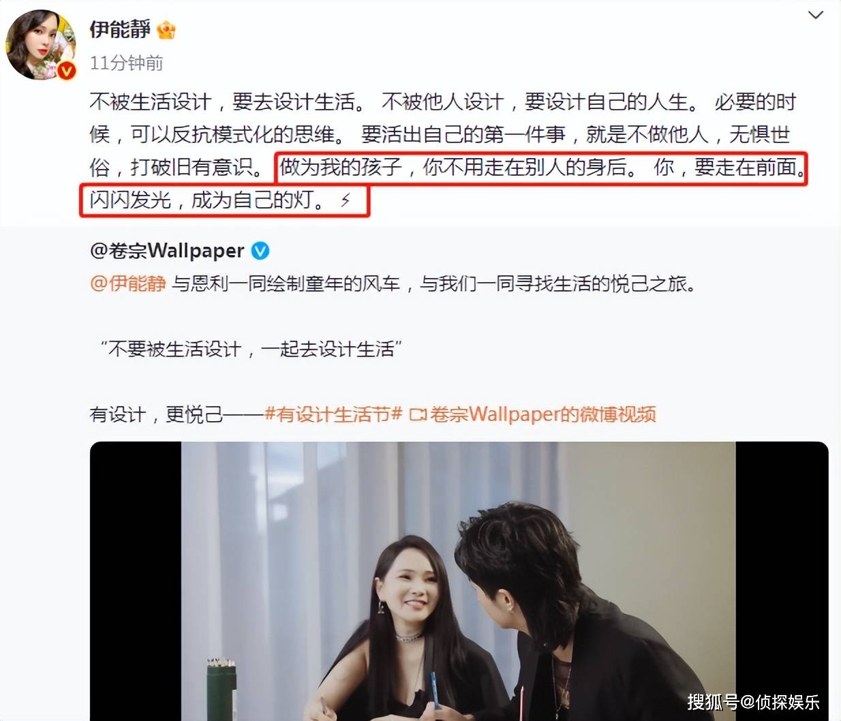Click the orange verified V badge on the avatar
Viewport: 841px width, 721px height.
[67, 70]
